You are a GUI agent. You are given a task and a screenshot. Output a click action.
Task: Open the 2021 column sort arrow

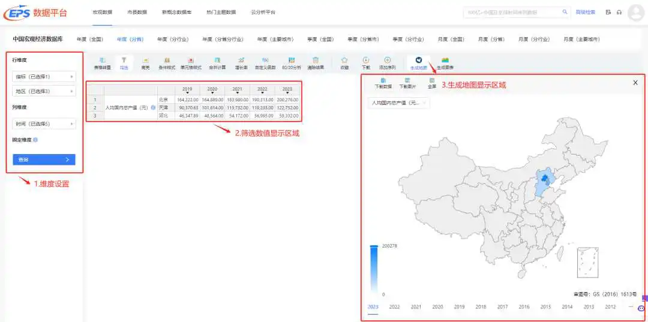coord(237,94)
